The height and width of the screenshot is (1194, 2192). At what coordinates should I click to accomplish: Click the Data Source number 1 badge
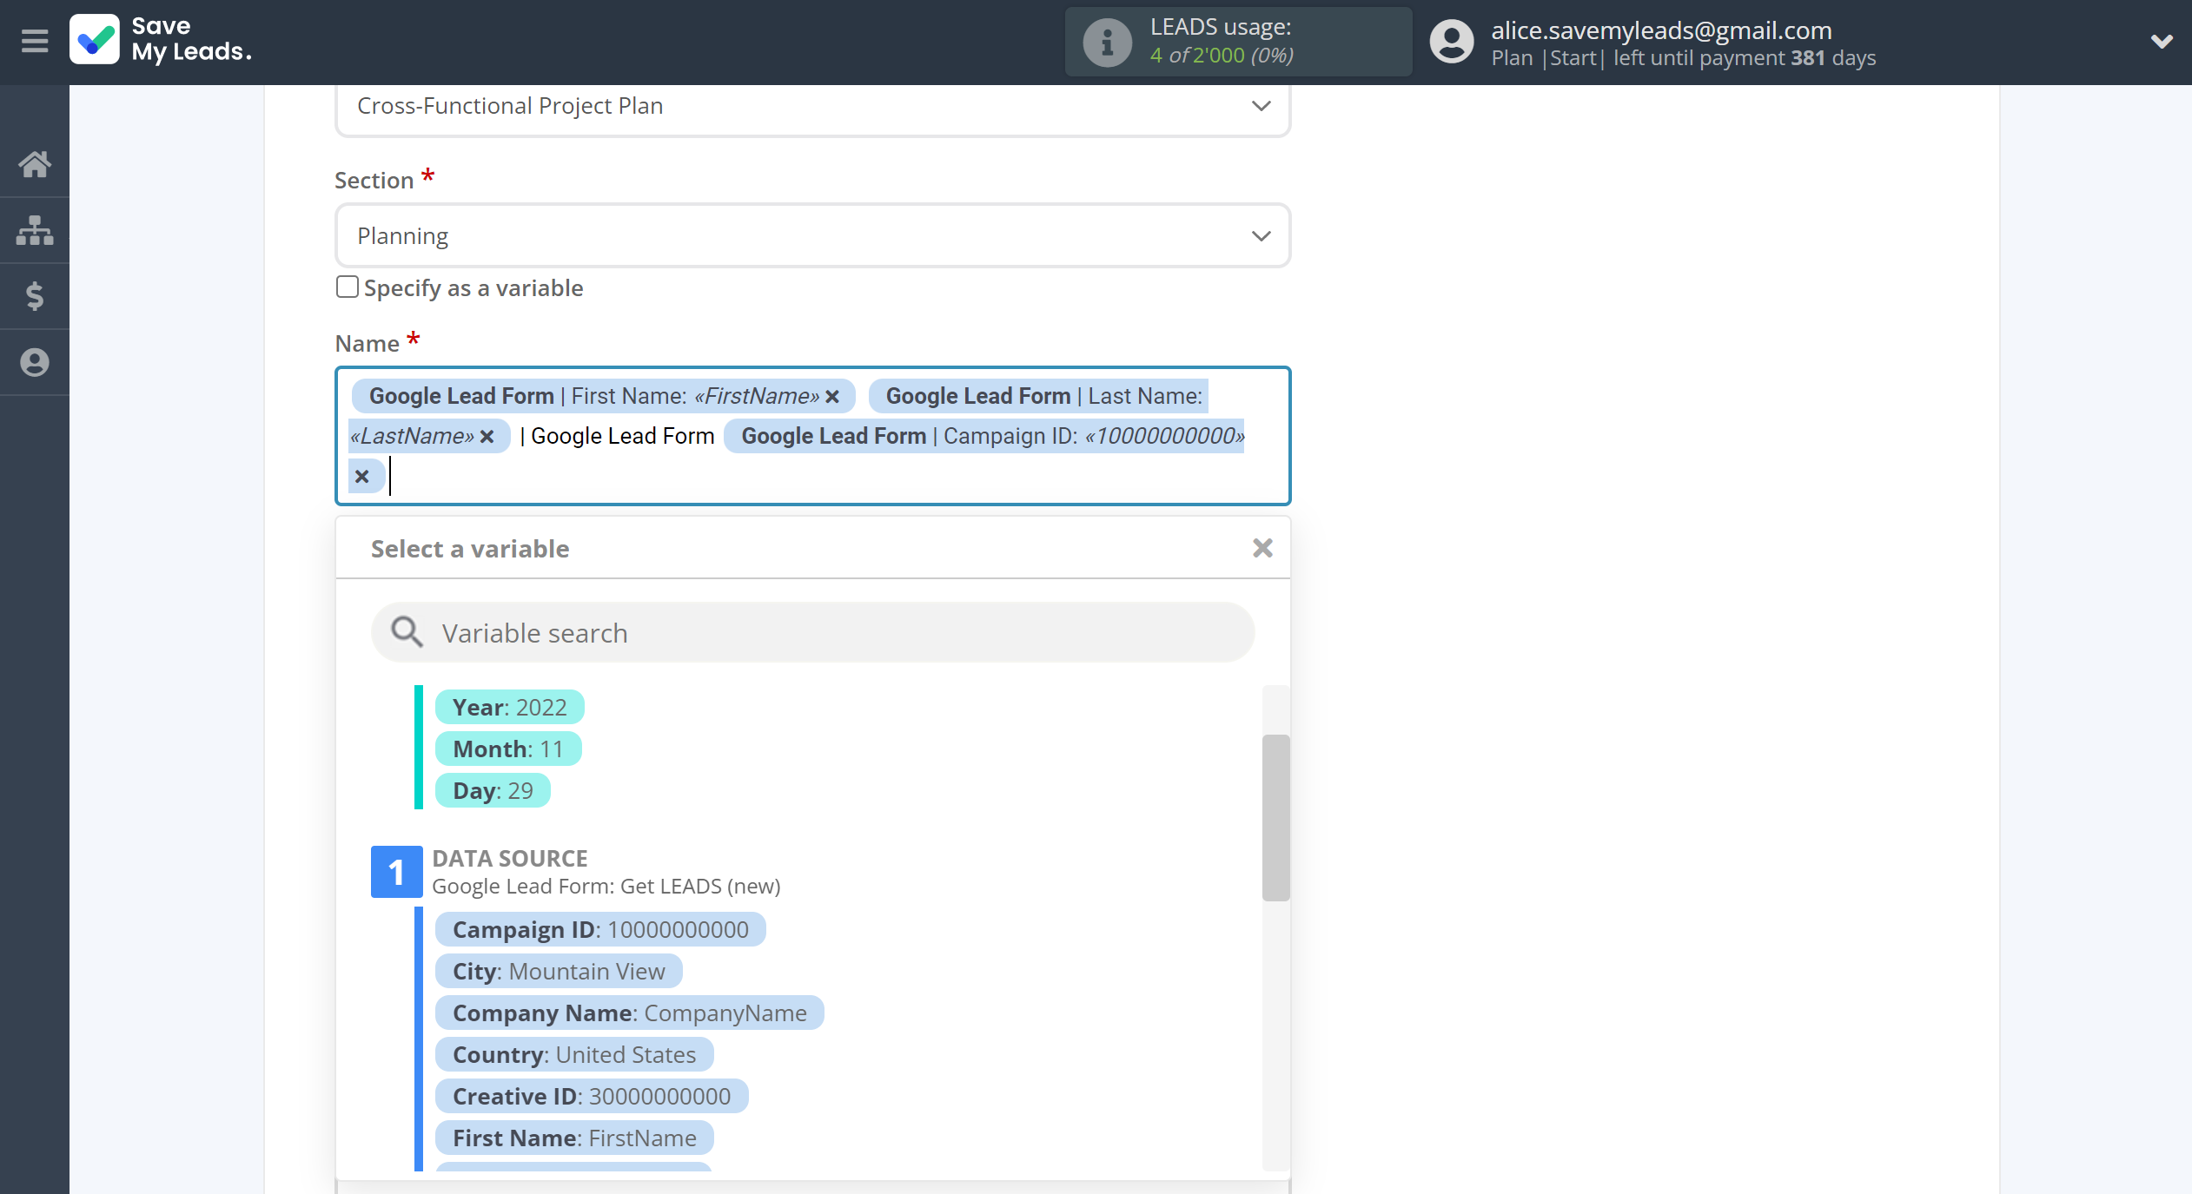(x=397, y=872)
